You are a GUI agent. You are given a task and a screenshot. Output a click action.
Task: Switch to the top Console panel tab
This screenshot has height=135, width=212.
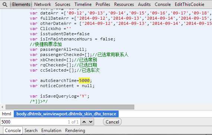point(163,4)
